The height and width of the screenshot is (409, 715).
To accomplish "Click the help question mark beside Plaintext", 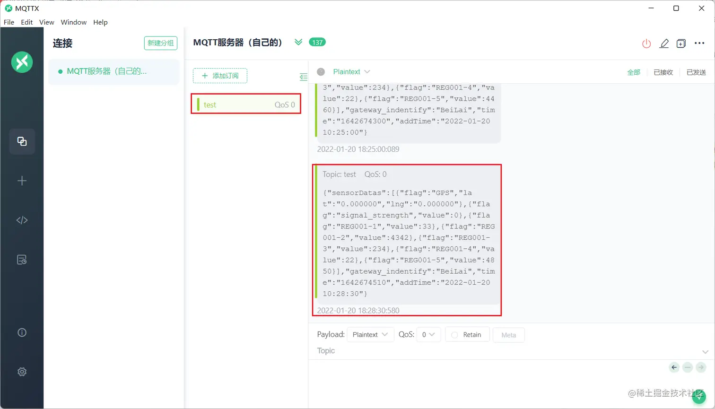I will pos(321,72).
